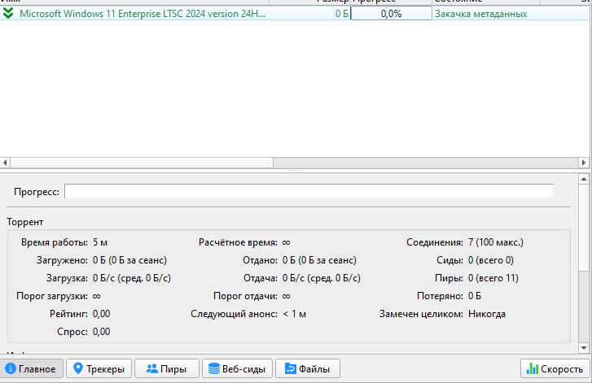The width and height of the screenshot is (592, 383).
Task: Switch to the Пиры tab
Action: [x=166, y=368]
